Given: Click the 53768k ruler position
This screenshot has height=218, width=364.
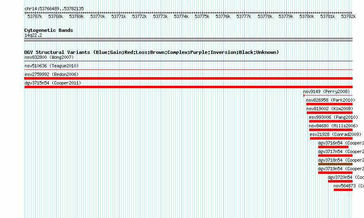Looking at the screenshot, I should tap(56, 16).
